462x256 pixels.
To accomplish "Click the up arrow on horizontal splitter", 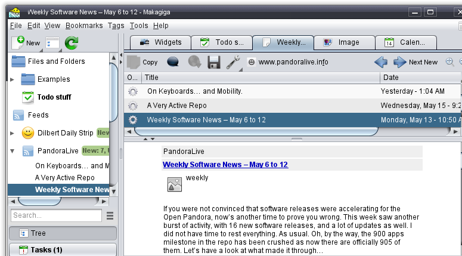I will 146,139.
